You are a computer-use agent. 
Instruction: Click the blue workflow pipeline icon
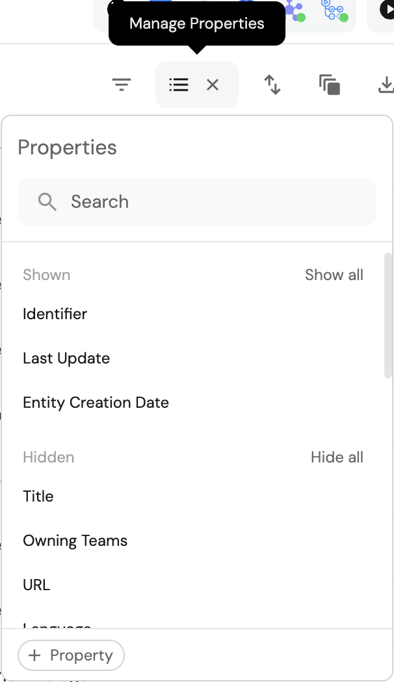pyautogui.click(x=334, y=10)
